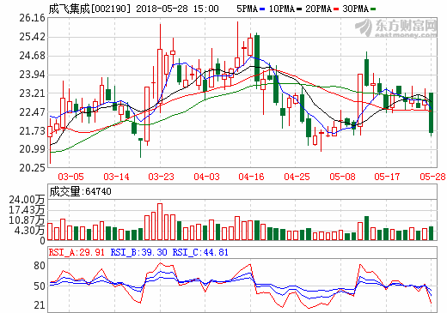Select the 04-16 date axis label
This screenshot has width=447, height=313.
coord(251,177)
